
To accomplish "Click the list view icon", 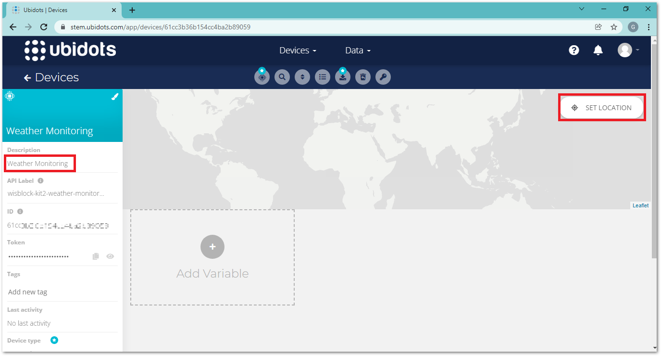I will coord(323,77).
